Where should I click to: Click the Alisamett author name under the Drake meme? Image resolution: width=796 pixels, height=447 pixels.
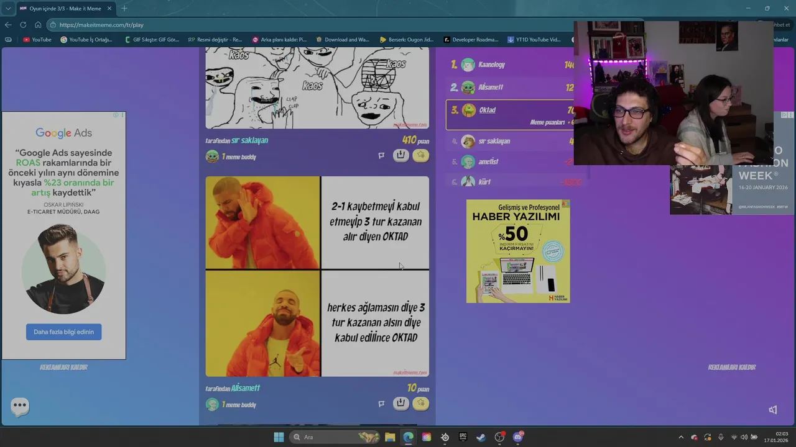246,388
